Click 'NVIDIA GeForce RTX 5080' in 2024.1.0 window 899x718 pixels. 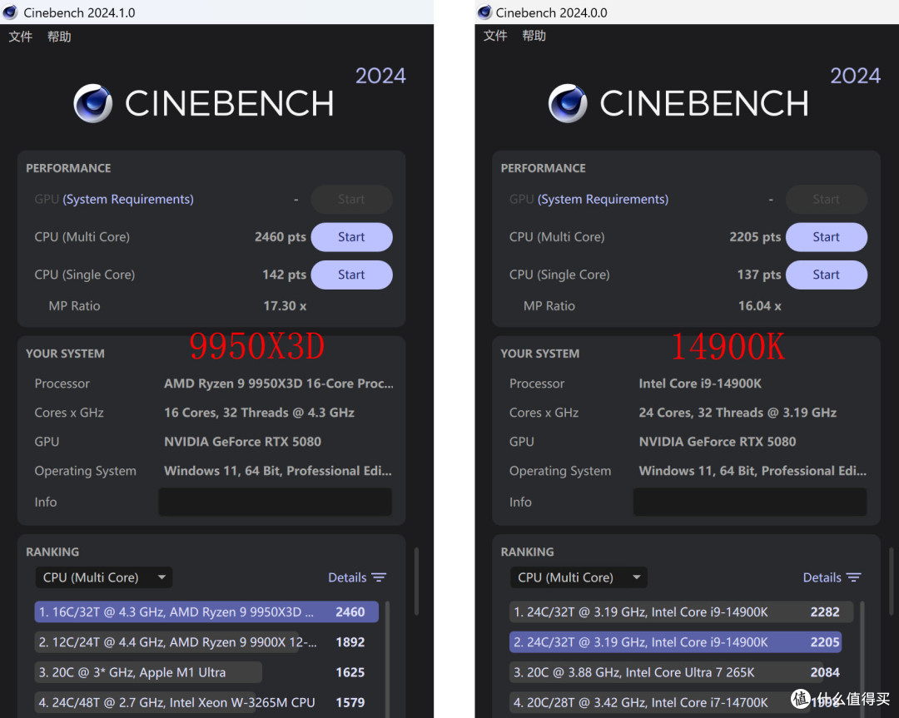pos(242,442)
